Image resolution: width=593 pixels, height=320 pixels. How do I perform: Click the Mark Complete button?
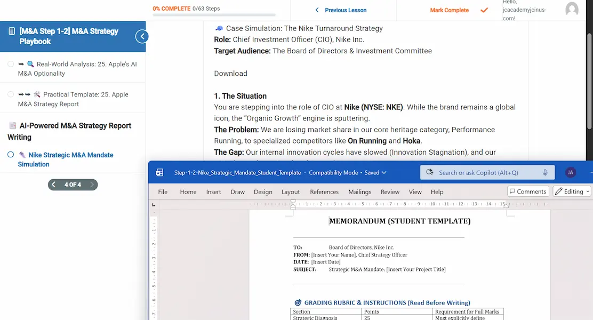click(448, 10)
